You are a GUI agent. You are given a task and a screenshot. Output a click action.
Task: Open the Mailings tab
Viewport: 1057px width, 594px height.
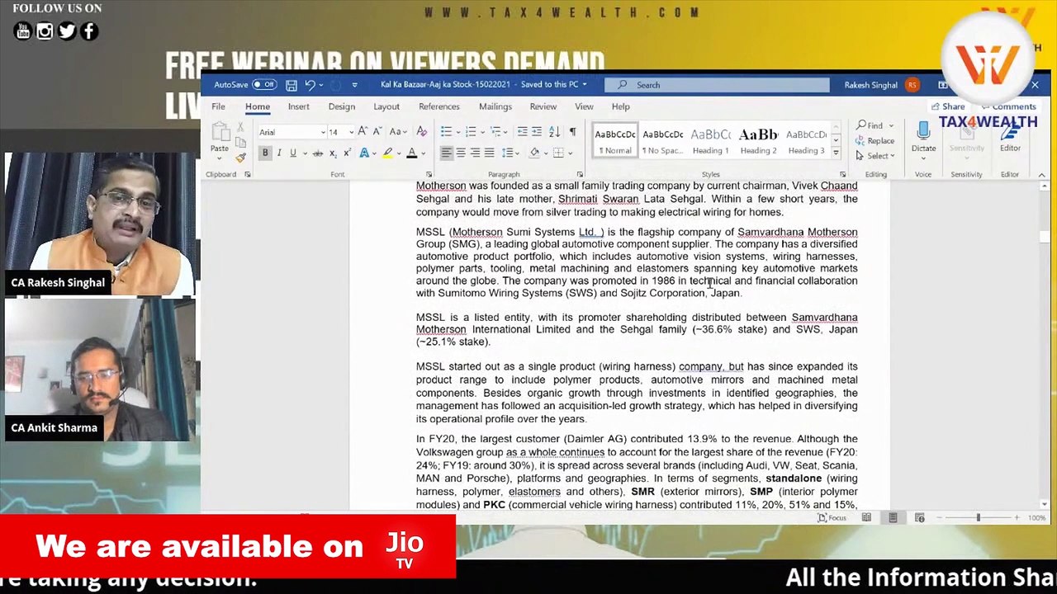pyautogui.click(x=495, y=106)
